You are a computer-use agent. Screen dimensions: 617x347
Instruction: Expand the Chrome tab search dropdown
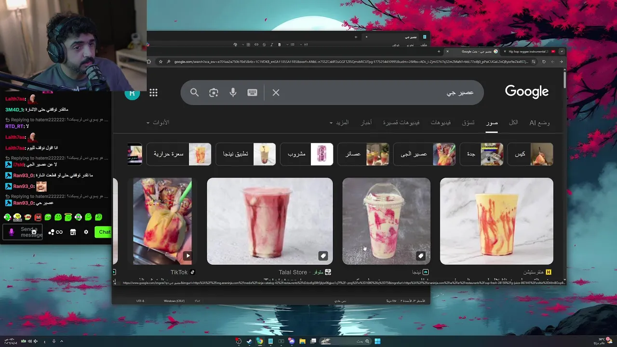pyautogui.click(x=562, y=52)
